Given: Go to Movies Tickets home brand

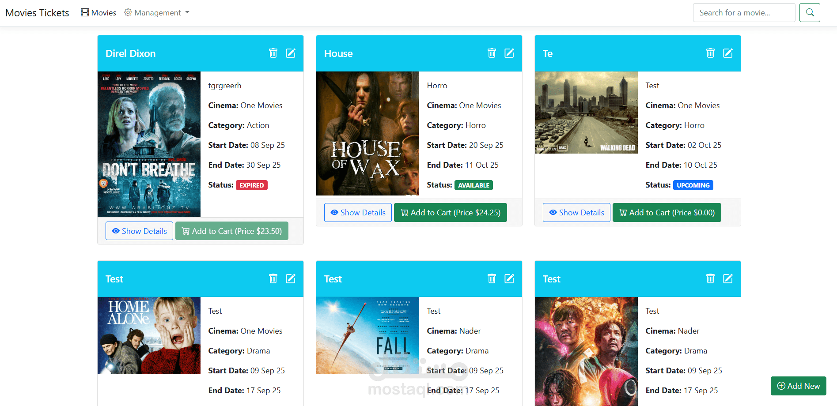Looking at the screenshot, I should pyautogui.click(x=37, y=13).
